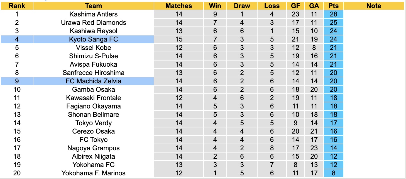Click Yokohama F. Marinos' 8 points cell
Screen dimensions: 406x179
(x=333, y=173)
